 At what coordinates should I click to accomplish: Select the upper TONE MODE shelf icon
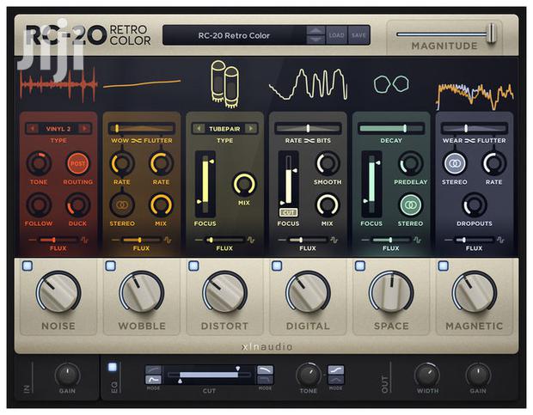[x=336, y=369]
